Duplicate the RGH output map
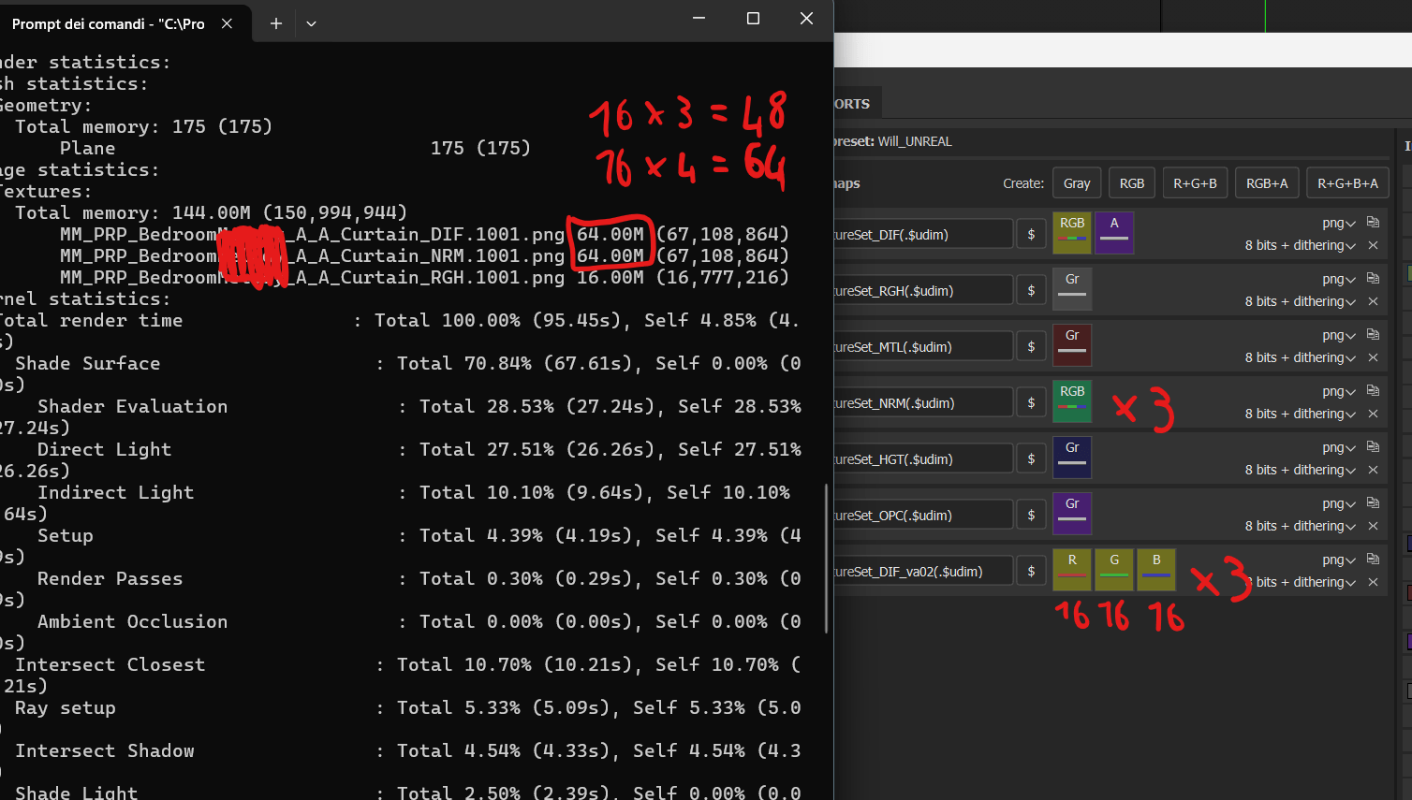Image resolution: width=1412 pixels, height=800 pixels. click(x=1373, y=279)
